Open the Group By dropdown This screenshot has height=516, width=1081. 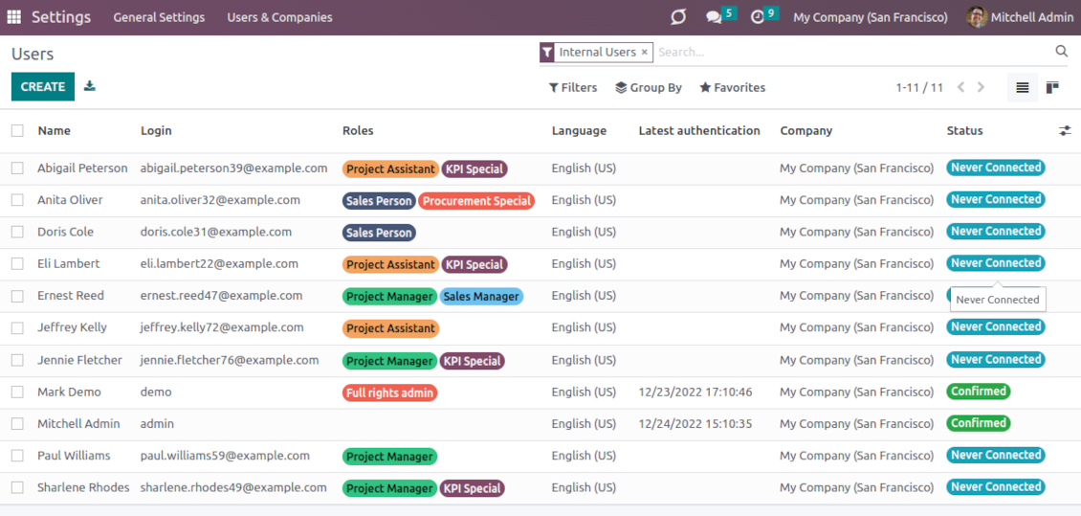point(649,87)
